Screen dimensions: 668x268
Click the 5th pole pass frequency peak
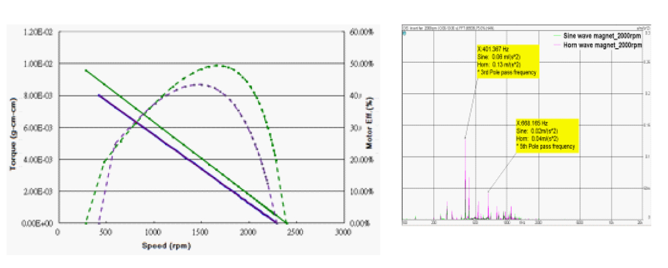(x=488, y=192)
